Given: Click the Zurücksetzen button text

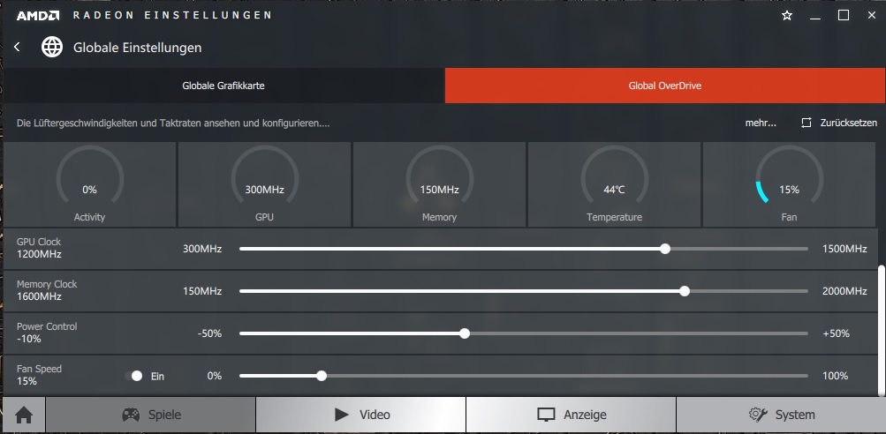Looking at the screenshot, I should [849, 123].
